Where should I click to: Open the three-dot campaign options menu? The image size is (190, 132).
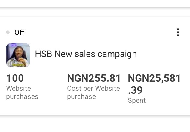178,32
